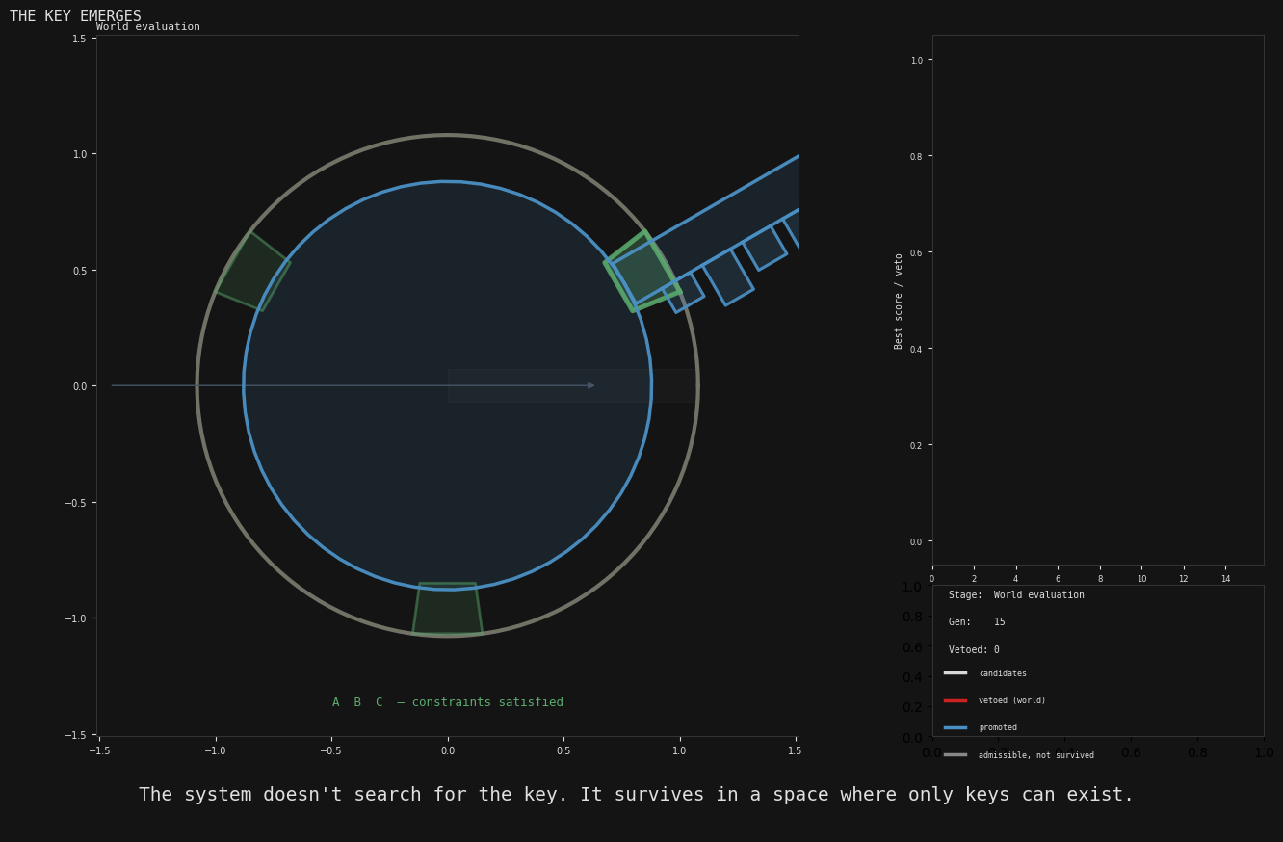Click the gray admissible, not survived swatch
Screen dimensions: 1283x842
955,755
